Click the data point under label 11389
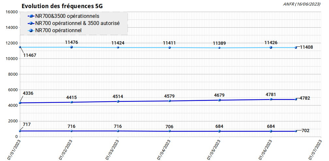The image size is (329, 161). point(219,48)
